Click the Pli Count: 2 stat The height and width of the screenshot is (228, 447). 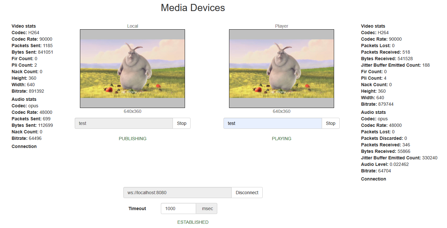24,65
